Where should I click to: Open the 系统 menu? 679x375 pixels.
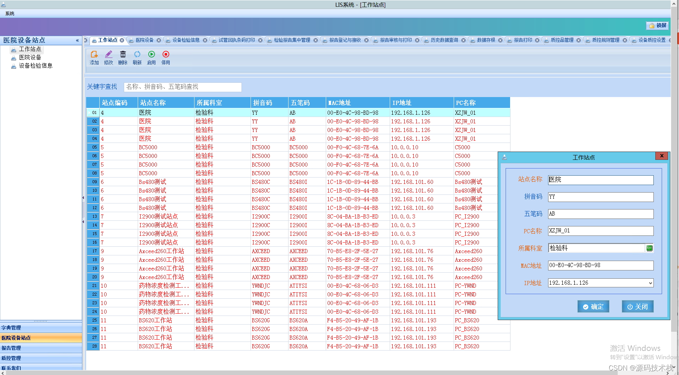[10, 14]
